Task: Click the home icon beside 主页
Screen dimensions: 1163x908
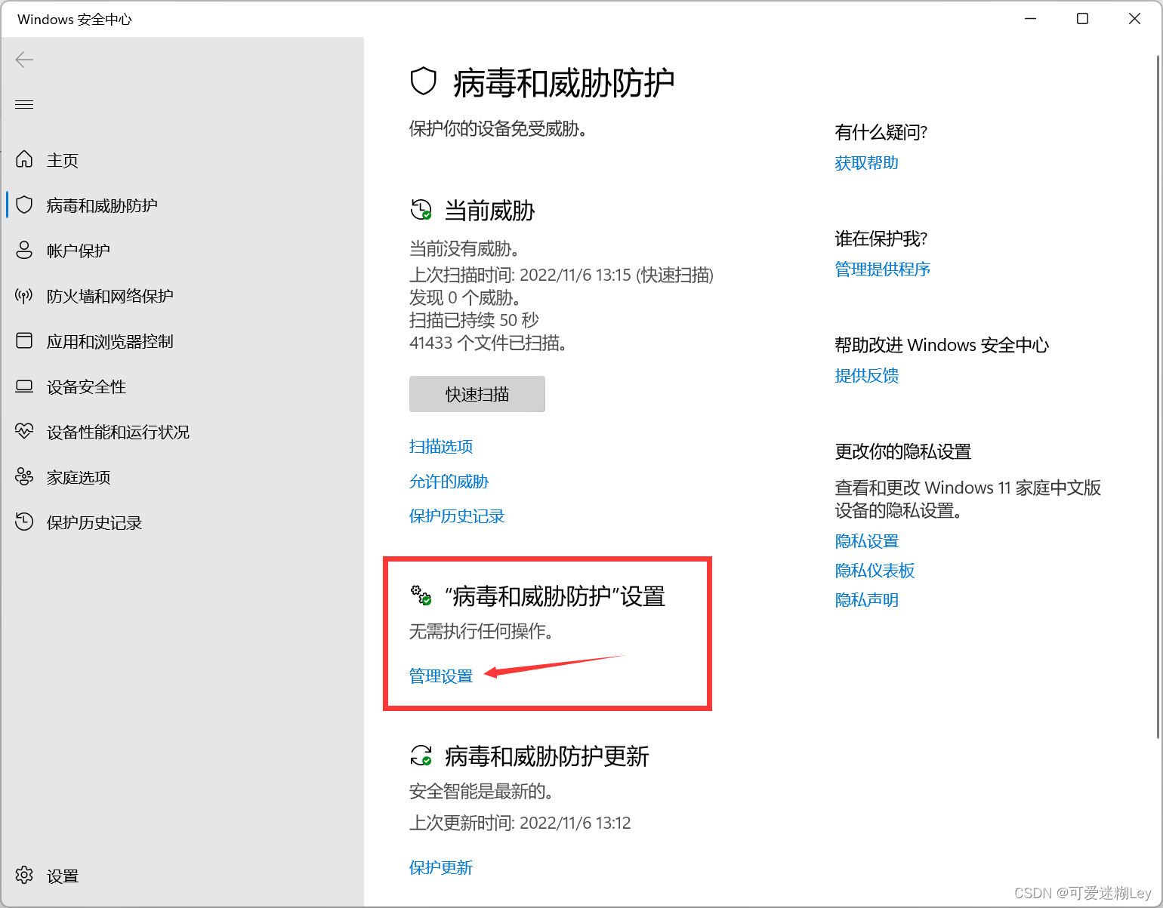Action: (24, 159)
